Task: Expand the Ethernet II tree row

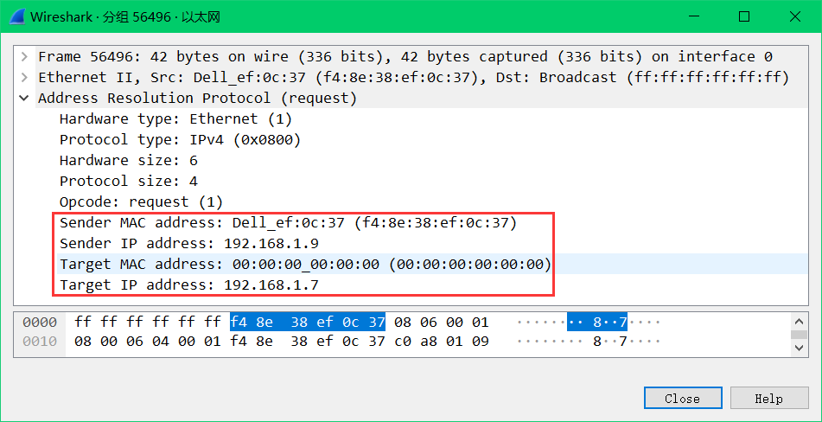Action: [x=24, y=78]
